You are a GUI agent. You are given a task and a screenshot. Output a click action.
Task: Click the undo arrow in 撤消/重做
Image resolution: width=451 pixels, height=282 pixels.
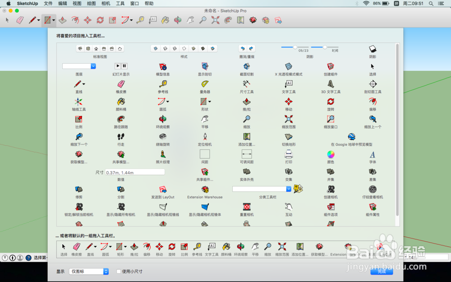pyautogui.click(x=243, y=48)
